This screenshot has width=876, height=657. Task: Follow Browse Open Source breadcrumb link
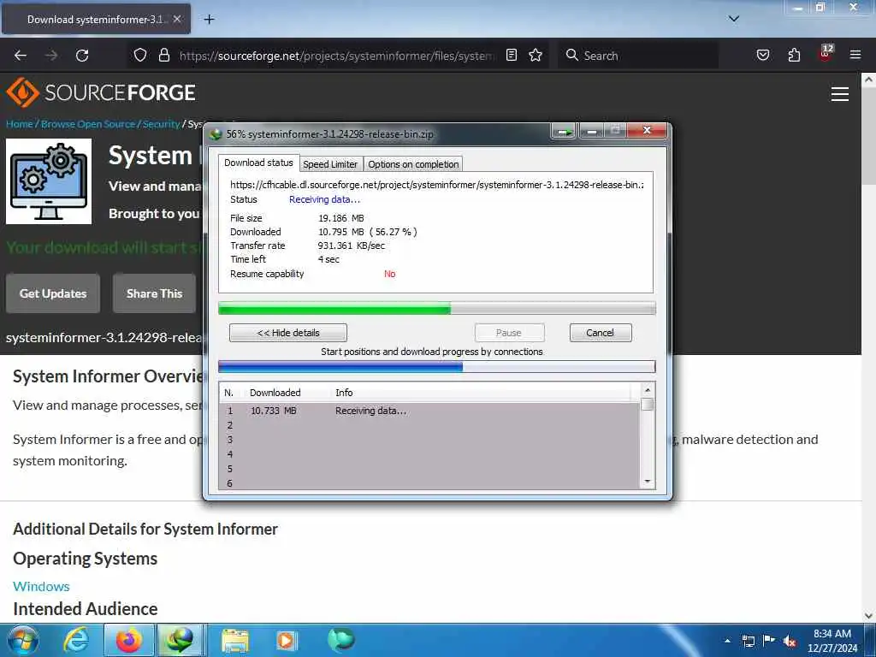coord(88,124)
